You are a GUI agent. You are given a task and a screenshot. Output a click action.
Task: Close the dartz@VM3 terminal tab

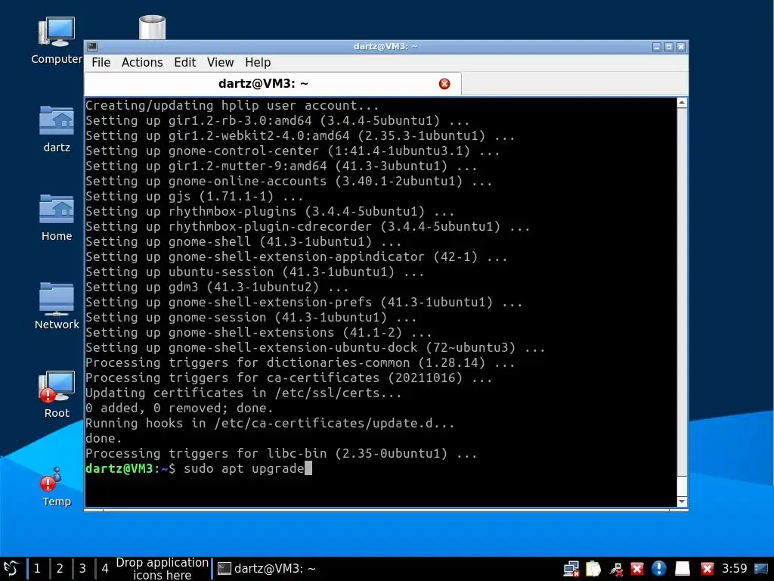coord(444,84)
